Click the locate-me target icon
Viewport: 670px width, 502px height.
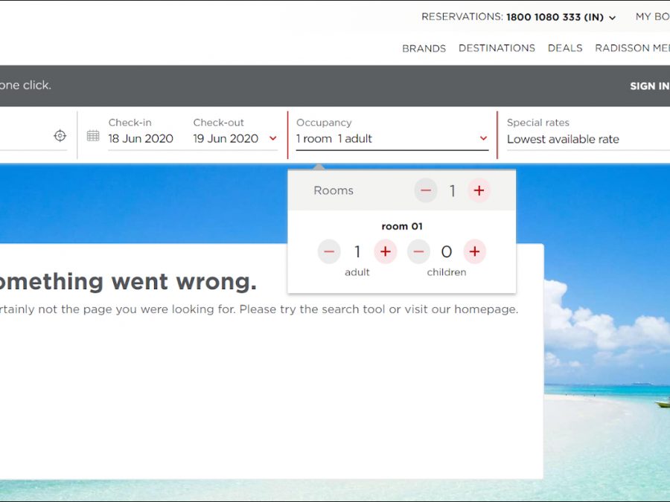[60, 135]
